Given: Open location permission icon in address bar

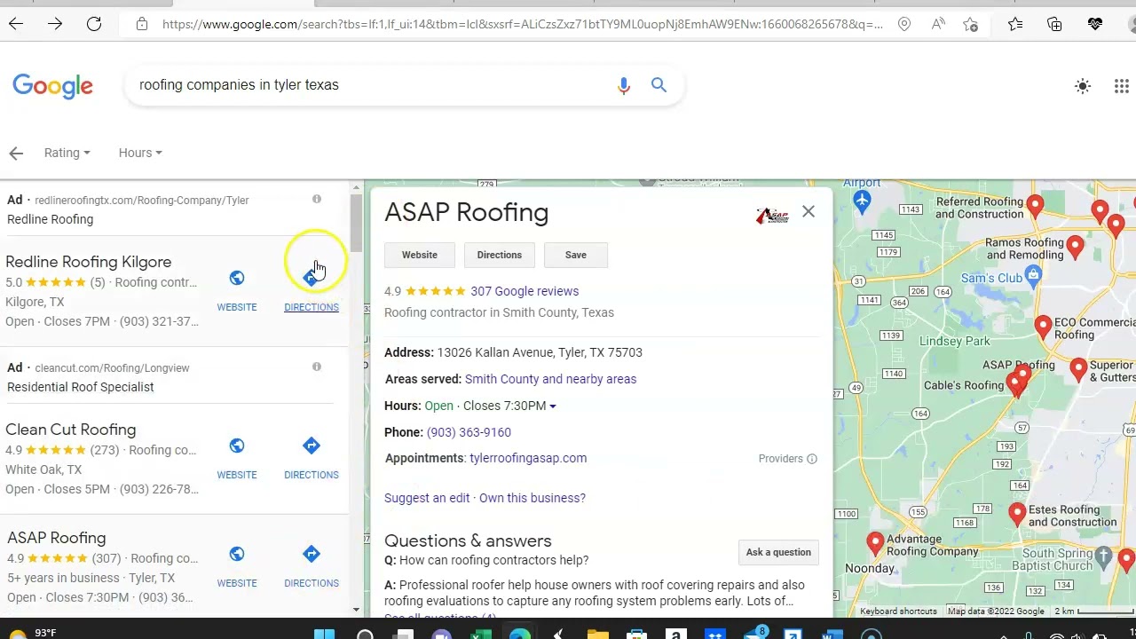Looking at the screenshot, I should pos(904,24).
